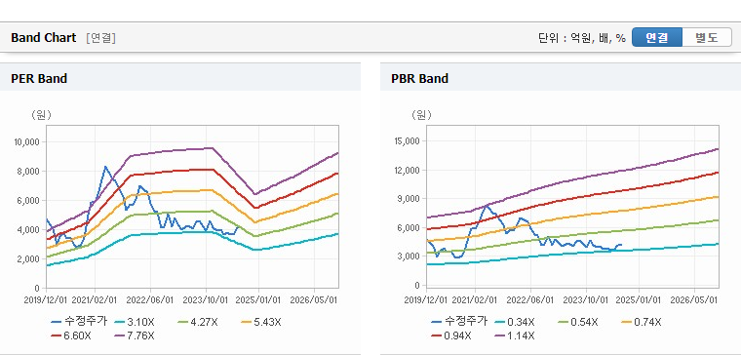Image resolution: width=741 pixels, height=355 pixels.
Task: Click the 단위 : 억원, 배, % text
Action: pos(582,38)
